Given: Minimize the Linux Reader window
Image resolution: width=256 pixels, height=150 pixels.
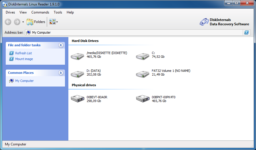Looking at the screenshot, I should [229, 3].
